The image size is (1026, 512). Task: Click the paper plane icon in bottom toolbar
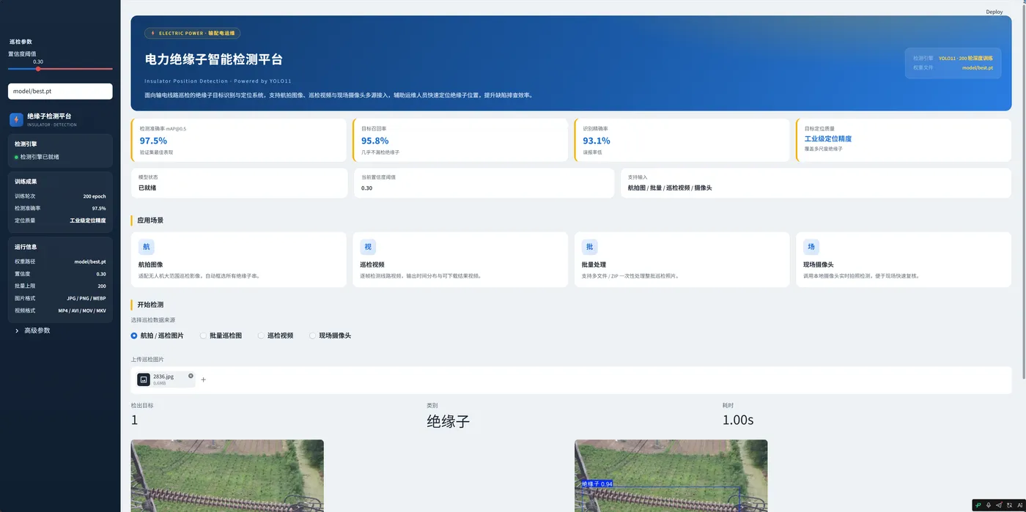(x=999, y=505)
